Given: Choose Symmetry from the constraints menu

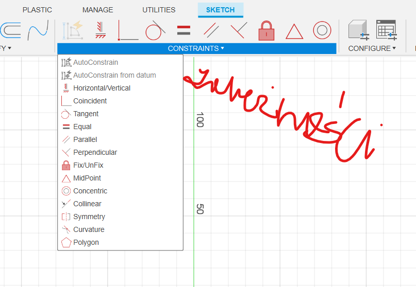Looking at the screenshot, I should pyautogui.click(x=89, y=217).
